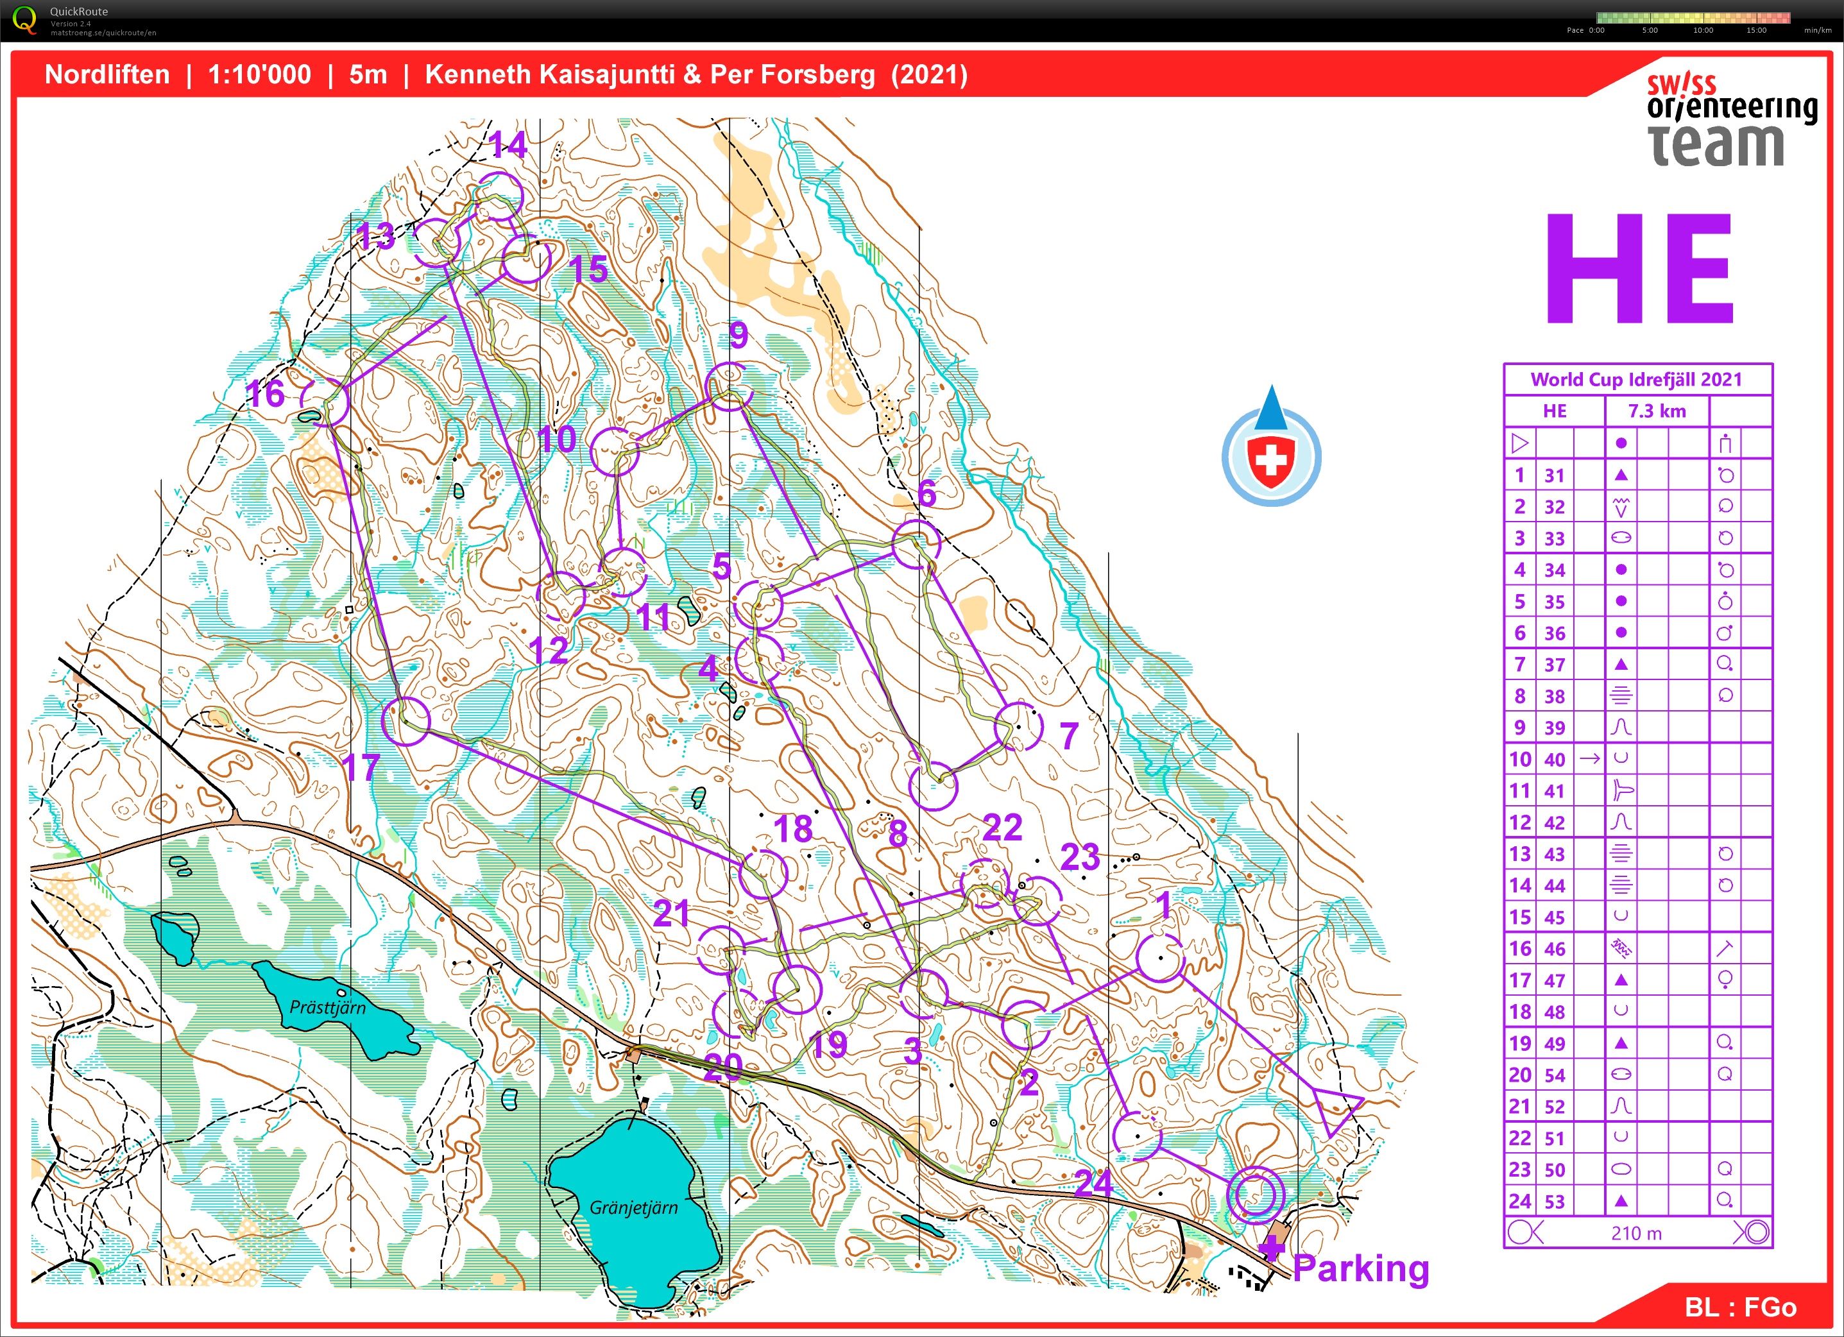Select control circle 18 on the map
Image resolution: width=1844 pixels, height=1337 pixels.
pos(764,873)
